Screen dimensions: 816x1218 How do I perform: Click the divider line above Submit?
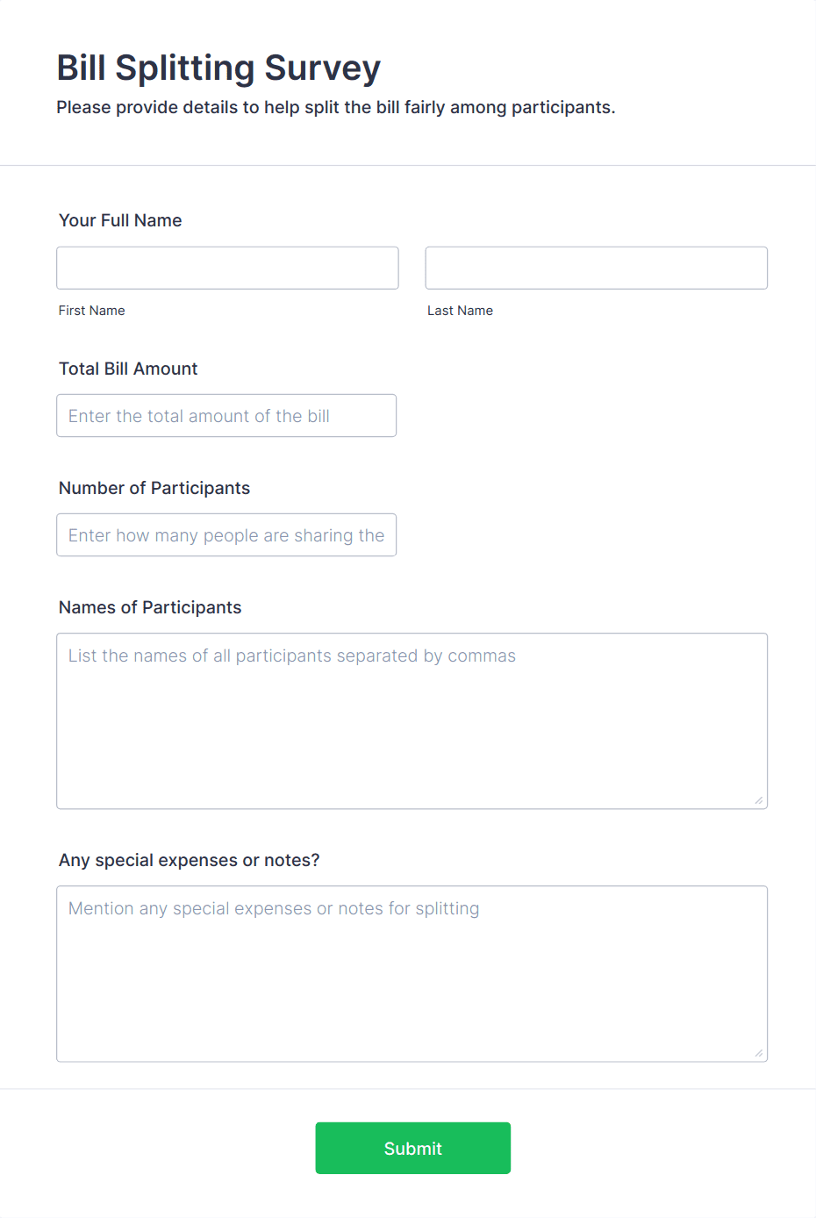408,1089
